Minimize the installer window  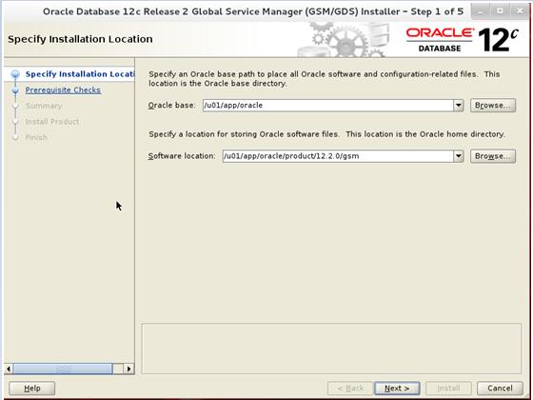click(480, 11)
